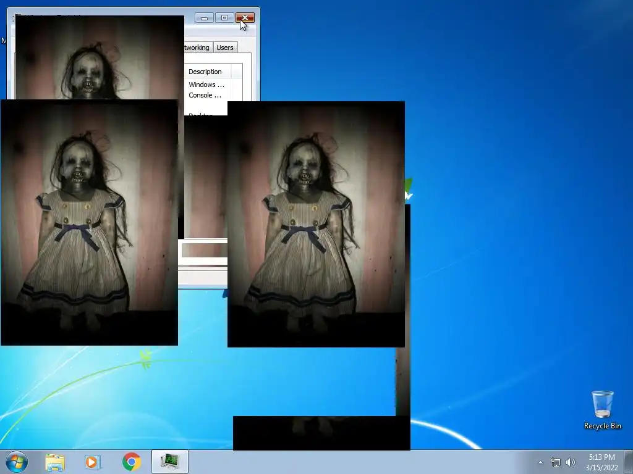Switch to the Networking tab
The height and width of the screenshot is (474, 633).
(197, 48)
